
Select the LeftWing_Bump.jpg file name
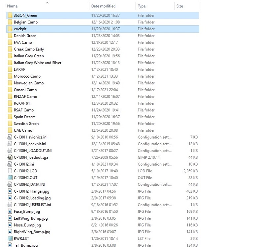click(x=31, y=218)
